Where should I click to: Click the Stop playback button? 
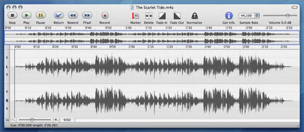click(x=12, y=15)
